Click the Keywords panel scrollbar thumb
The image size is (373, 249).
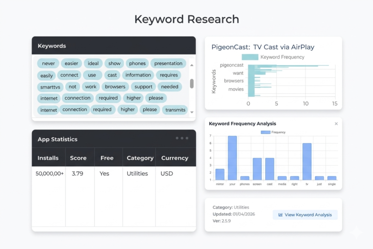click(192, 83)
